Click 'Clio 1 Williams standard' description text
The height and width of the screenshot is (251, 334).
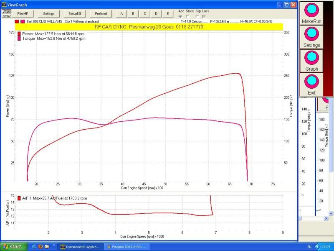(81, 22)
